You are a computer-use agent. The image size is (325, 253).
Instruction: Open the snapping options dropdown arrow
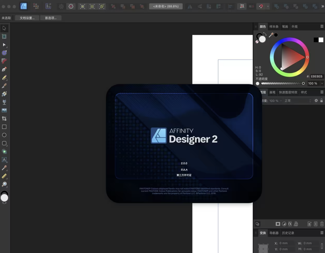point(268,6)
